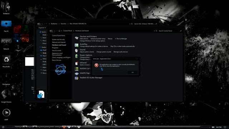The width and height of the screenshot is (229, 129).
Task: Go to Control Panel Home
Action: pyautogui.click(x=58, y=35)
